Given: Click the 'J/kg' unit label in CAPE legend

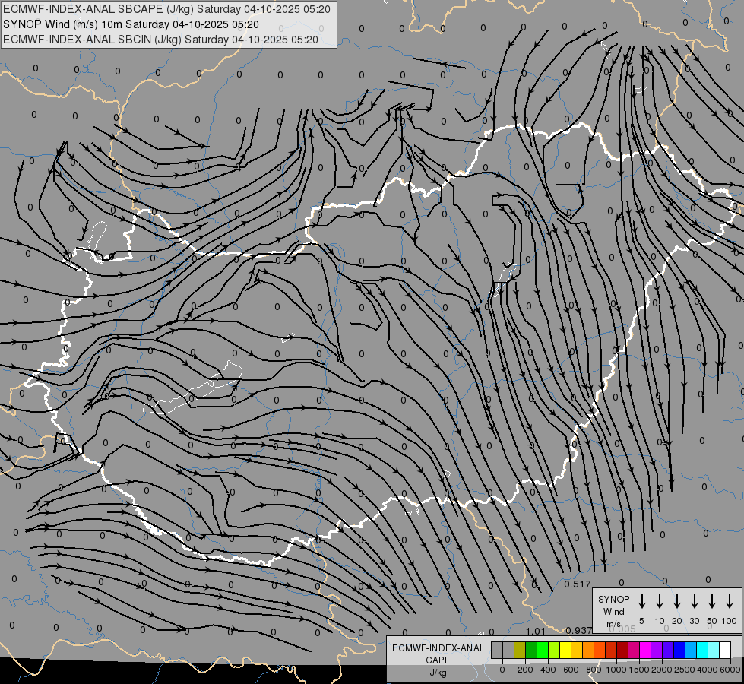Looking at the screenshot, I should coord(438,673).
